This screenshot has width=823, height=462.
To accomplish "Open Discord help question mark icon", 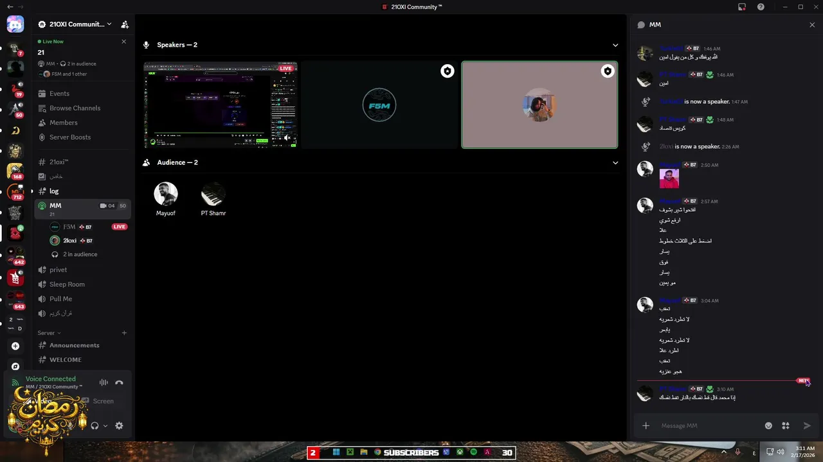I will tap(761, 7).
